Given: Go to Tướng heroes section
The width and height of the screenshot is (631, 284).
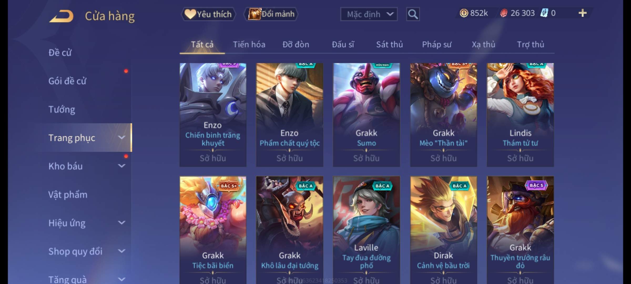Looking at the screenshot, I should click(x=62, y=109).
